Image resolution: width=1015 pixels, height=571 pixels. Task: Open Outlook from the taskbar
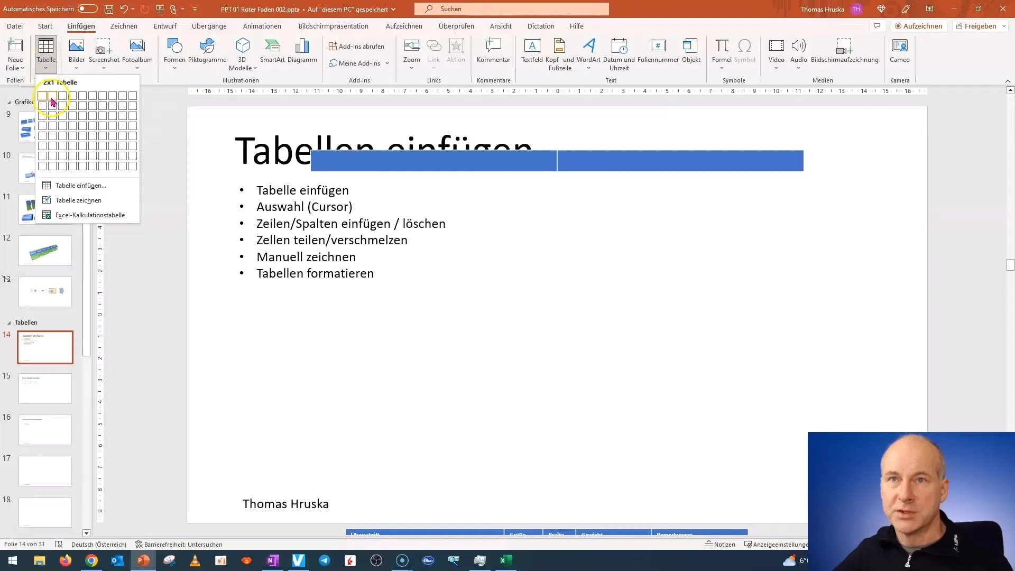tap(117, 560)
